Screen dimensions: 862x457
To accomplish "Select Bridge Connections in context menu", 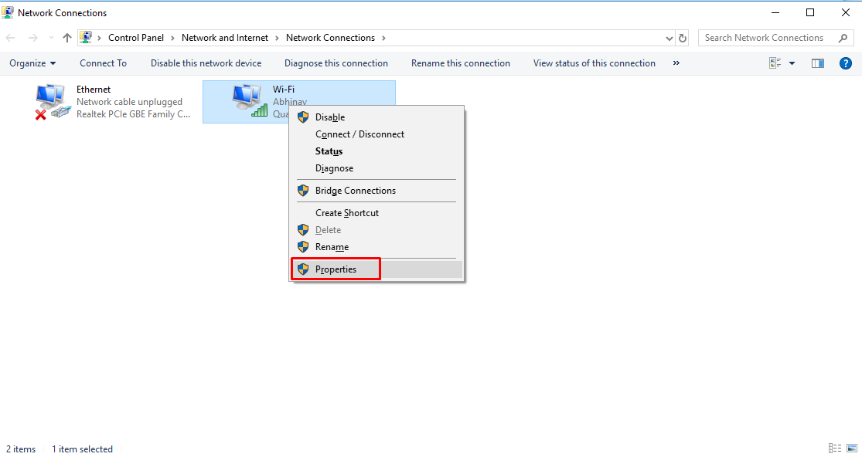I will [x=355, y=191].
